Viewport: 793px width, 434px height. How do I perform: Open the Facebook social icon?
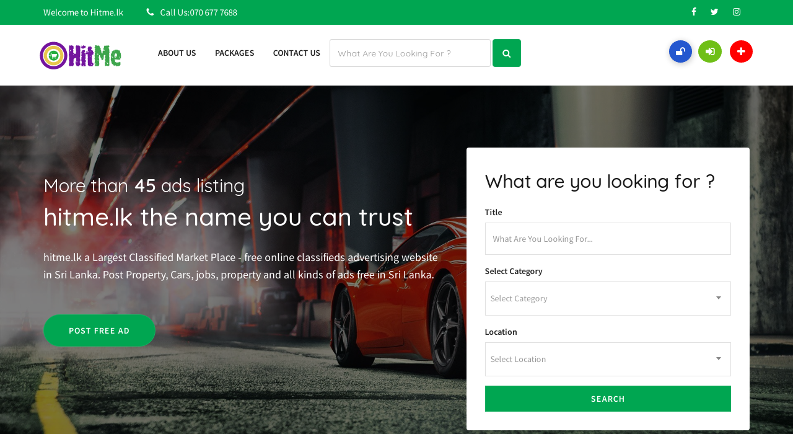[694, 12]
